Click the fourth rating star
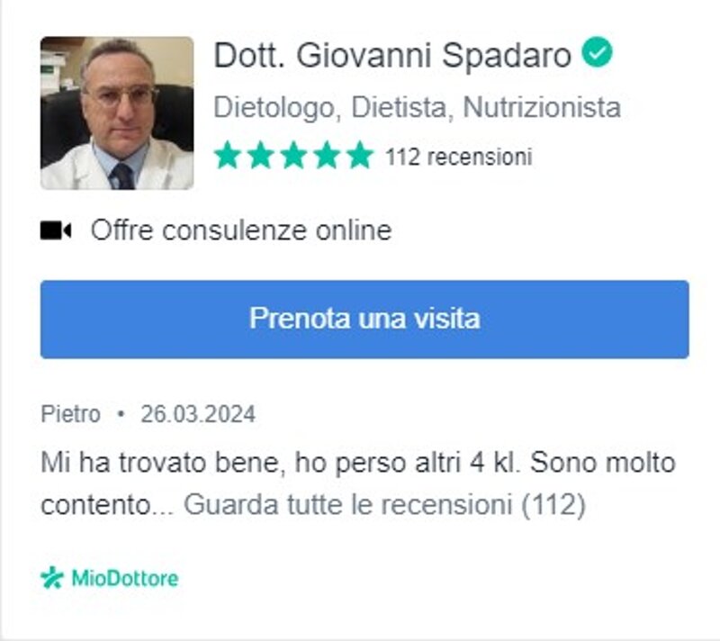 coord(327,155)
